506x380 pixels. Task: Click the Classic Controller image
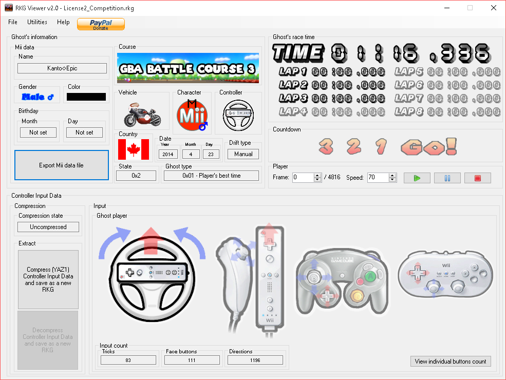pyautogui.click(x=445, y=275)
